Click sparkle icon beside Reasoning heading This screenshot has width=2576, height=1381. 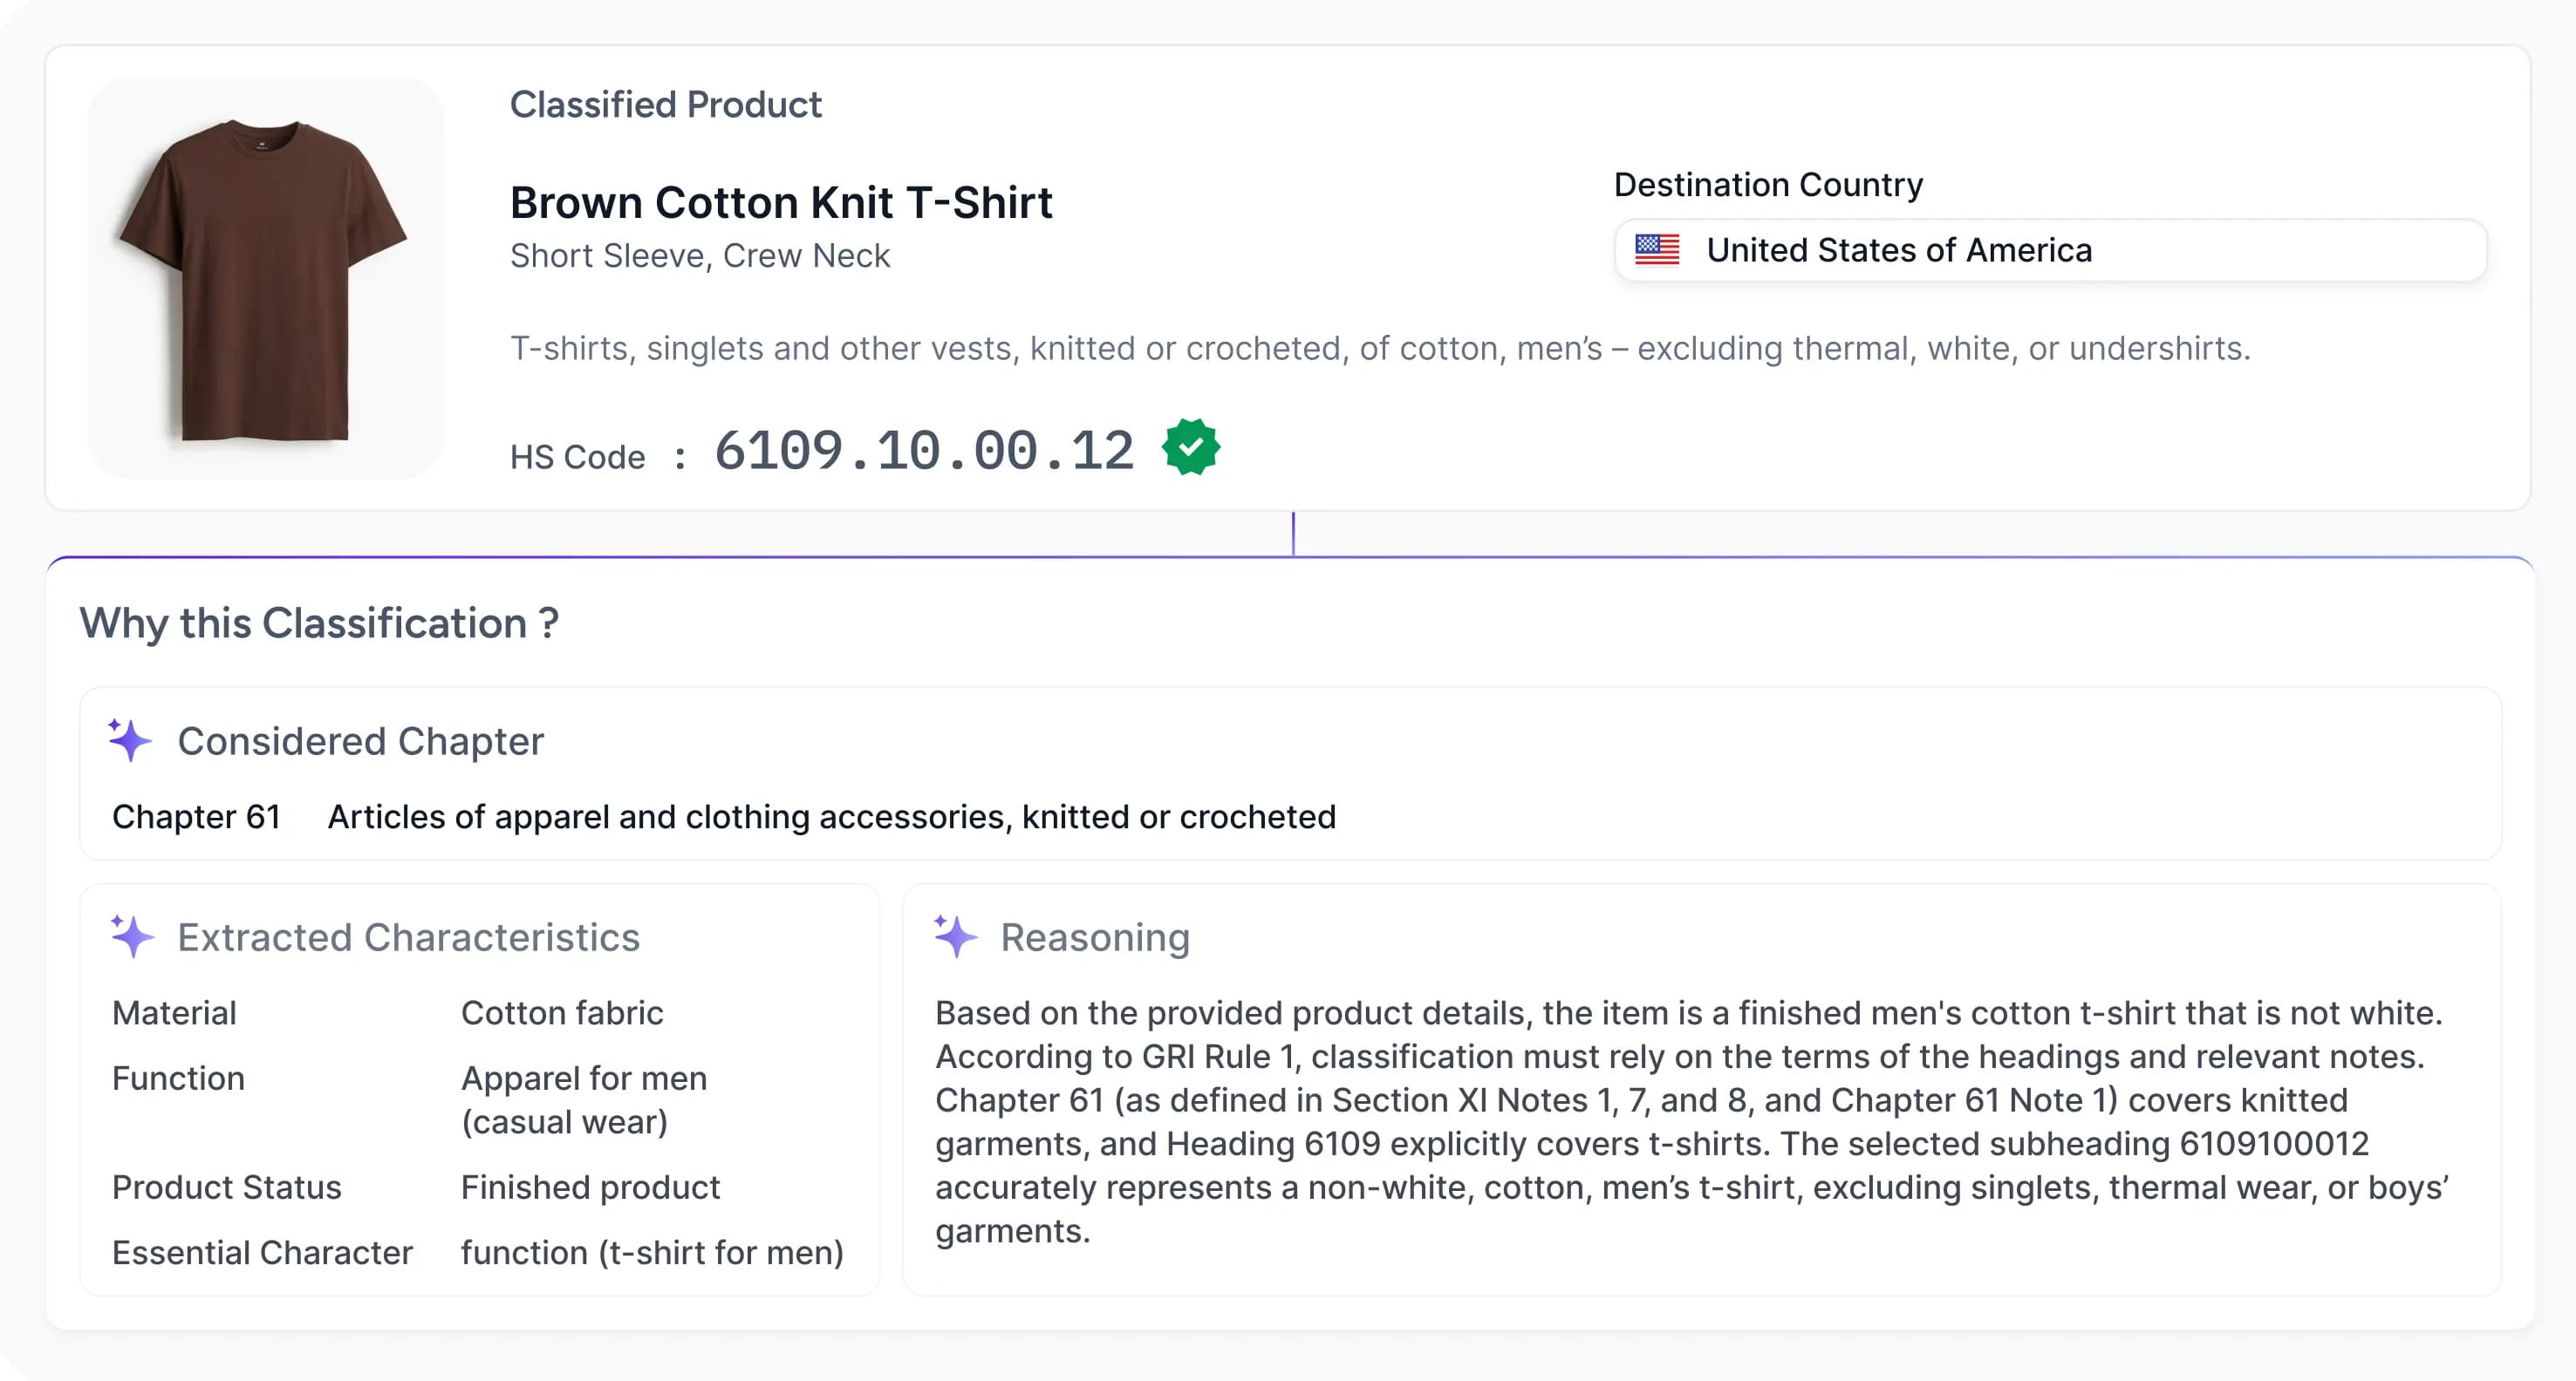pyautogui.click(x=955, y=936)
